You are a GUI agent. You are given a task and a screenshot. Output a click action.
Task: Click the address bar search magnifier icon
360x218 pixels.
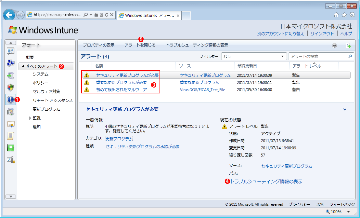[x=86, y=15]
